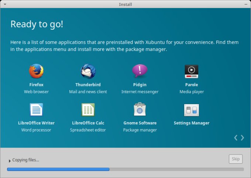This screenshot has height=178, width=251.
Task: Click the LibreOffice Writer document icon
Action: click(36, 110)
